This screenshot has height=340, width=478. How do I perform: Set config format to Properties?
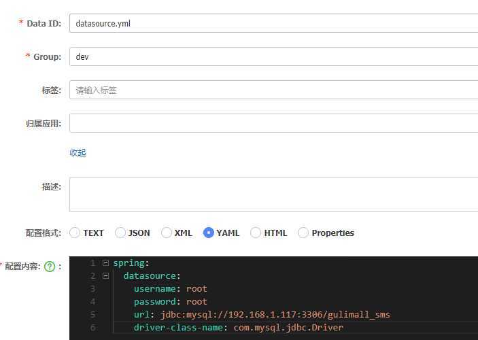303,233
